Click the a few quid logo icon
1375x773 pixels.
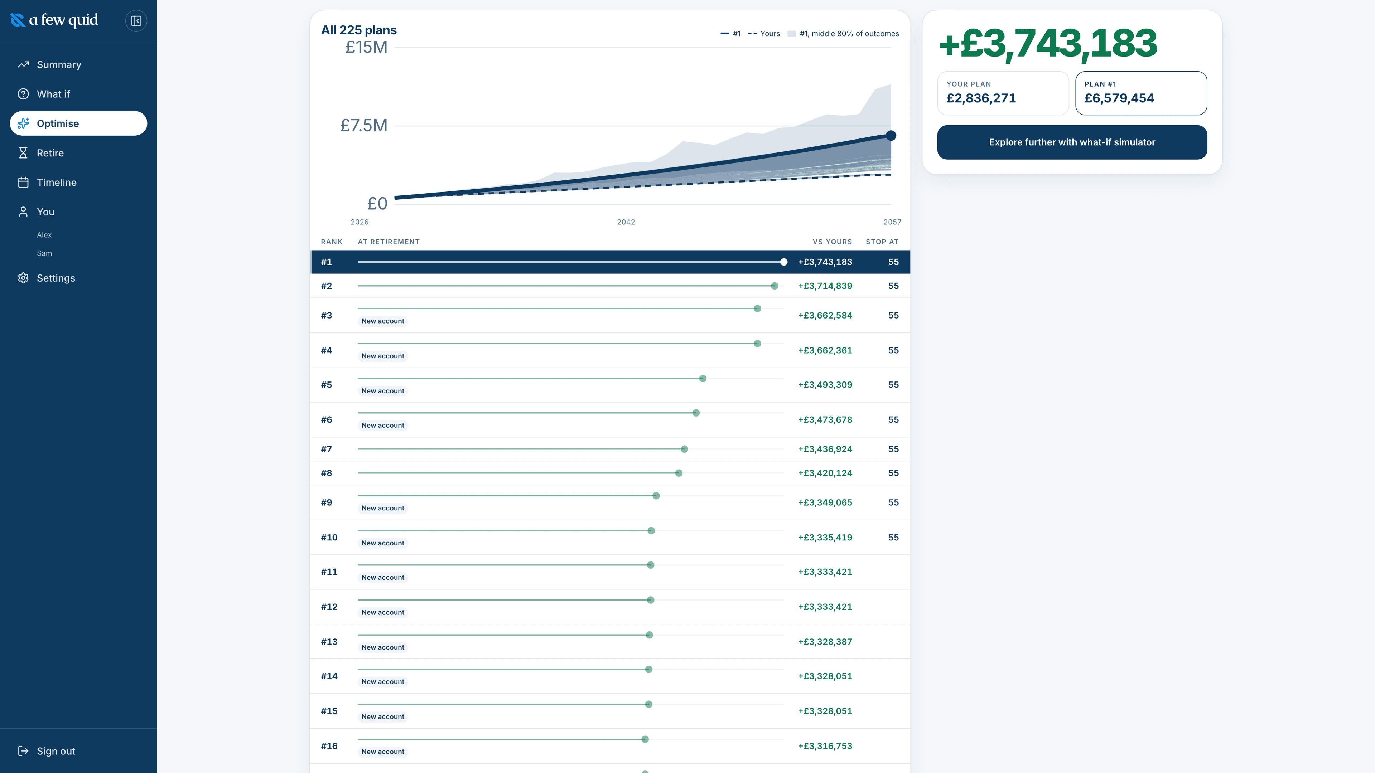[18, 20]
